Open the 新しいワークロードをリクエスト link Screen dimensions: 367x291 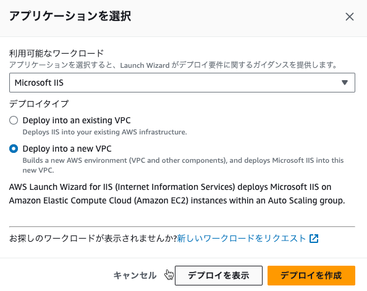[242, 239]
